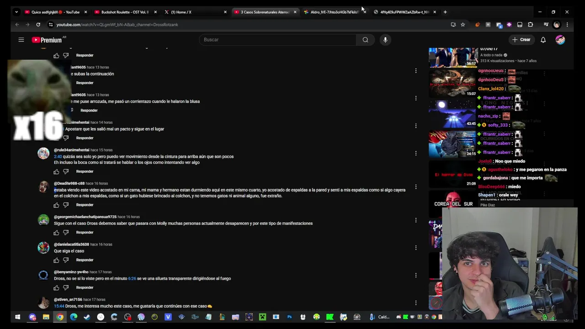Like the @georgemichaelanchatipansua9725 comment
The image size is (585, 329).
[56, 233]
